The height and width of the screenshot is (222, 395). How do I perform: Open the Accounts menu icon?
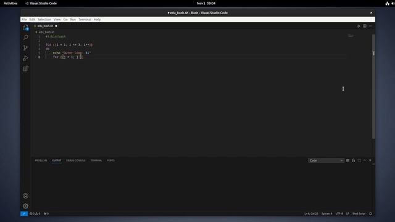click(25, 196)
